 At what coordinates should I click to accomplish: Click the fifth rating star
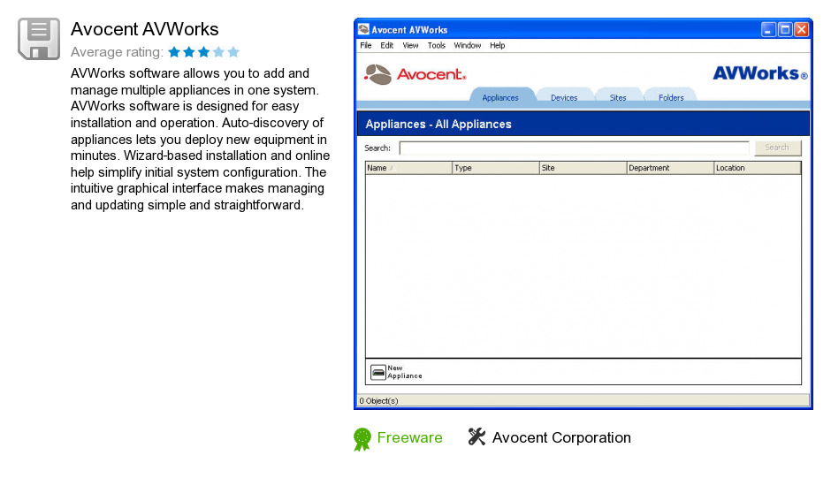click(233, 52)
